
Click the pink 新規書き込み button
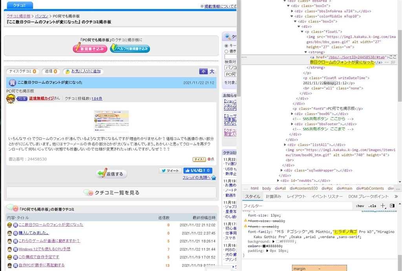[x=90, y=48]
